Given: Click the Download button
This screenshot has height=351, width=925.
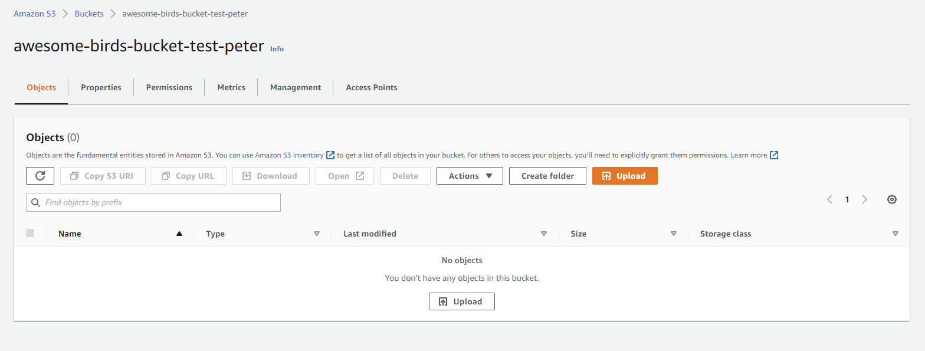Looking at the screenshot, I should 271,176.
